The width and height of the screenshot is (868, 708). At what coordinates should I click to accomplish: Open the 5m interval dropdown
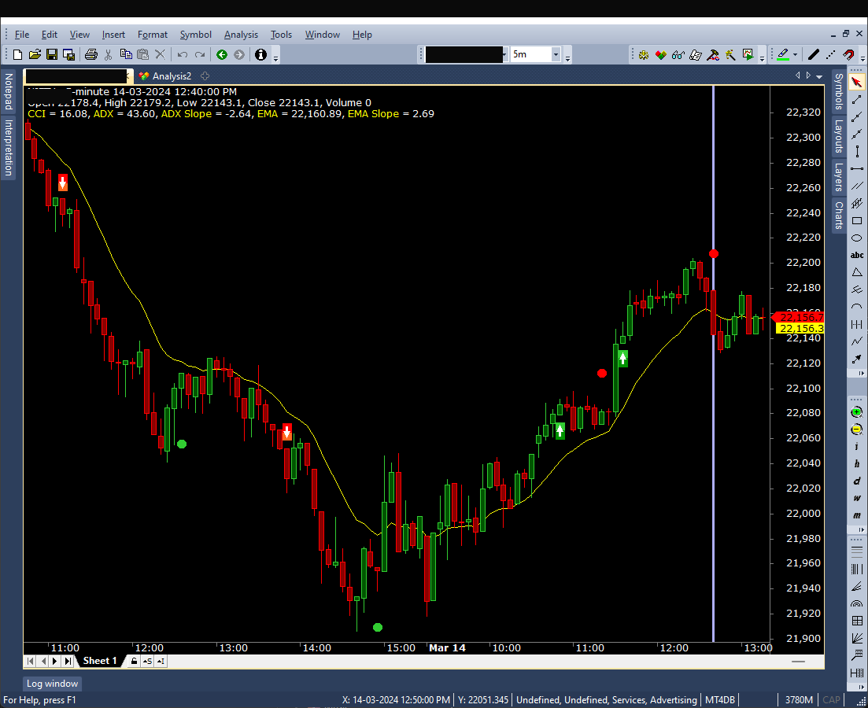pos(556,54)
